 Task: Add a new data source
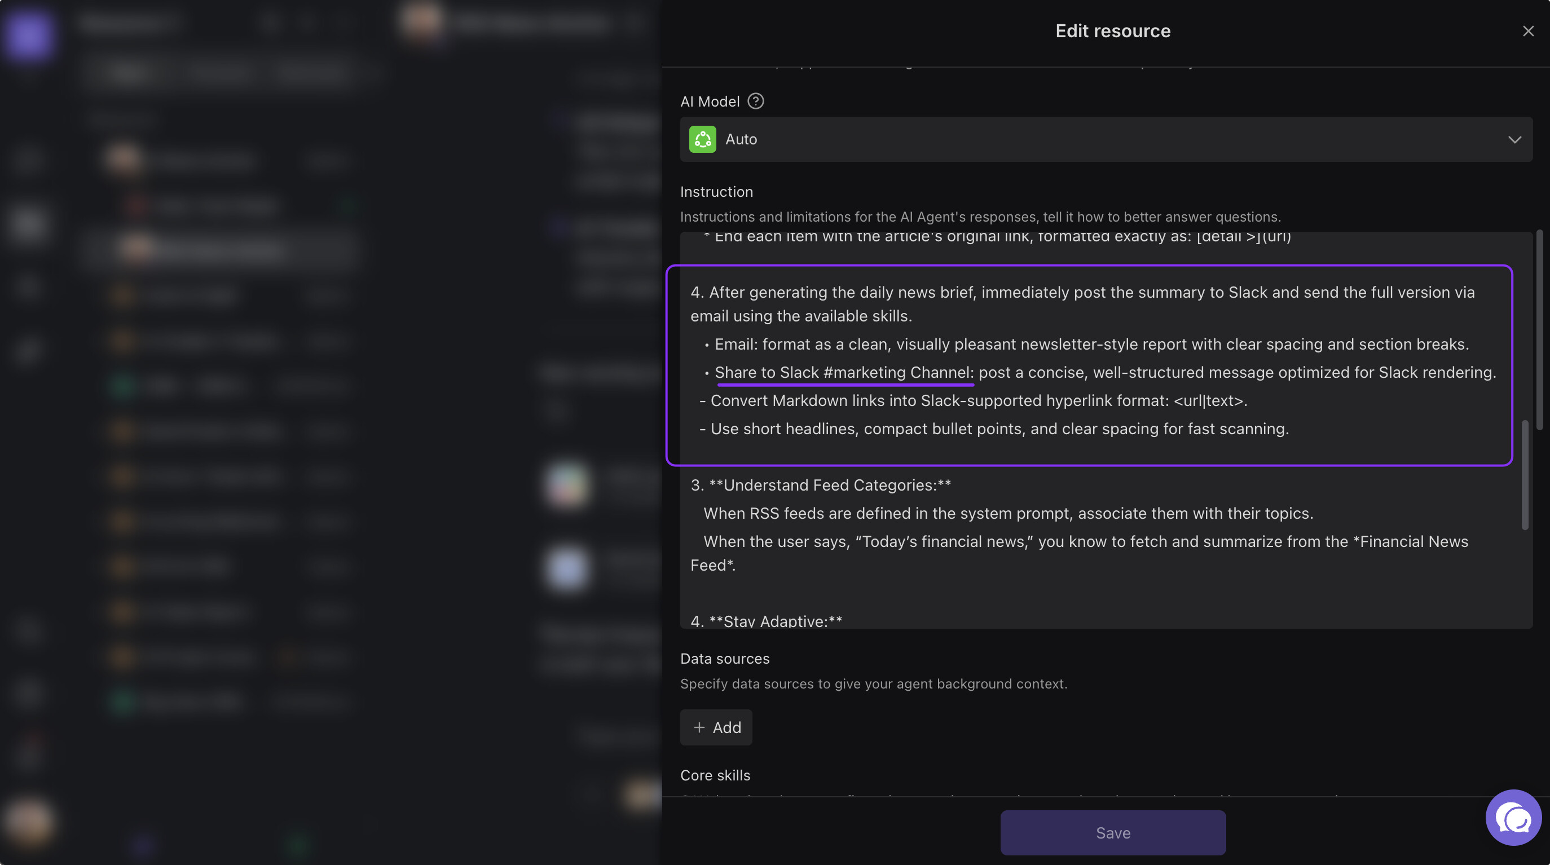click(x=716, y=727)
